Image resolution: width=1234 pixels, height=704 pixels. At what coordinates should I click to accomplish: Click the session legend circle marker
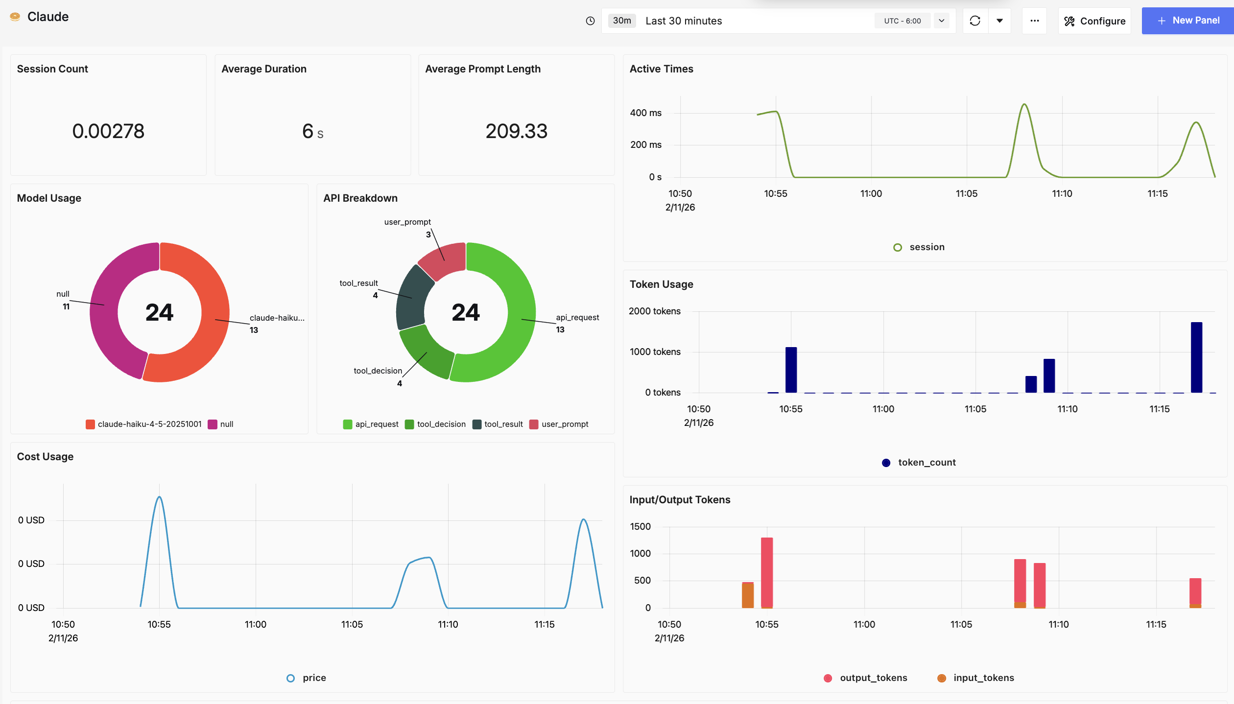pos(898,247)
